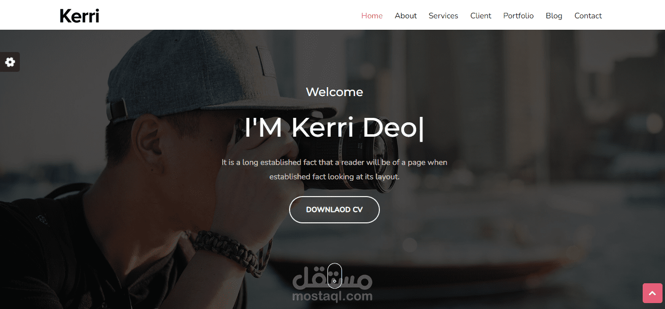Visit the Blog nav link
The height and width of the screenshot is (309, 665).
point(554,16)
